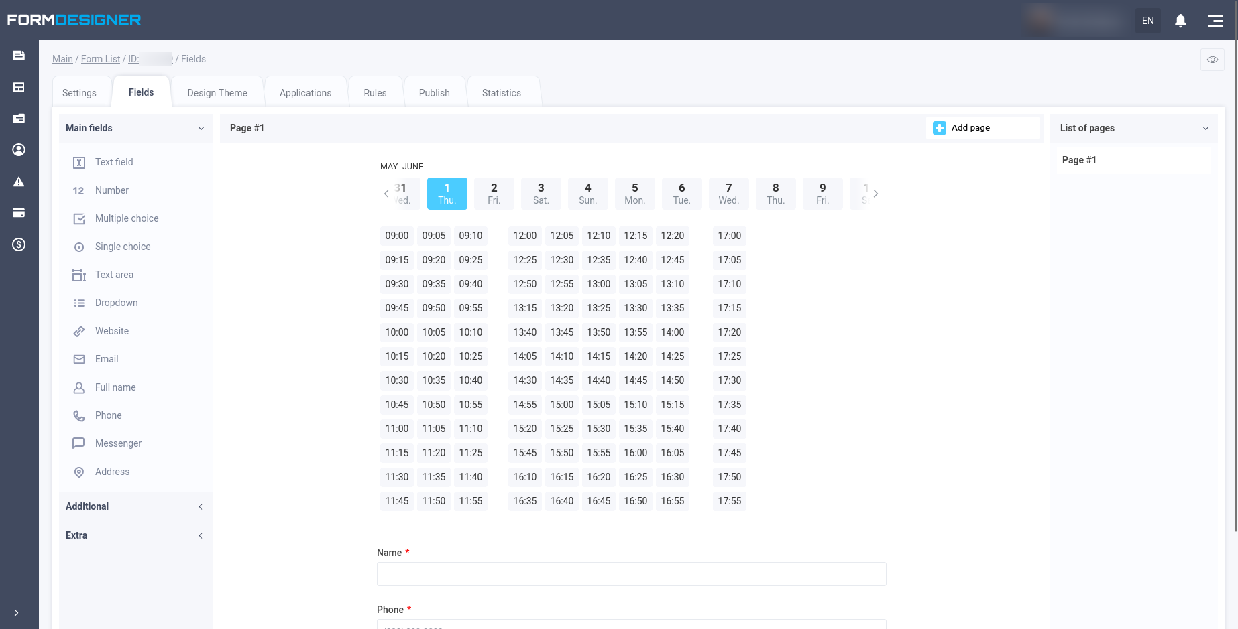The image size is (1238, 629).
Task: Click the Name input field
Action: [632, 574]
